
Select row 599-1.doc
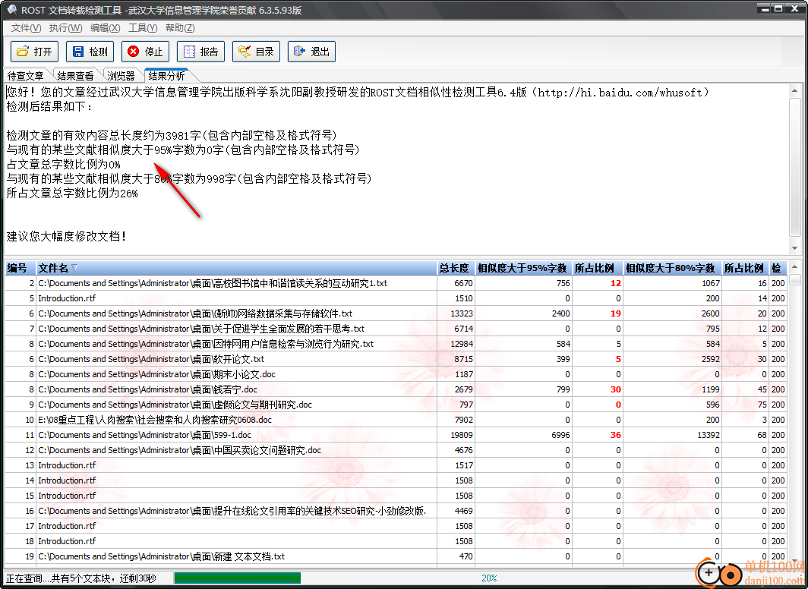point(395,435)
